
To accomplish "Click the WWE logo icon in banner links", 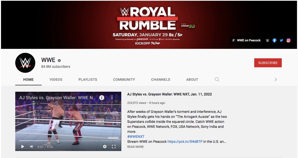I will coord(267,40).
